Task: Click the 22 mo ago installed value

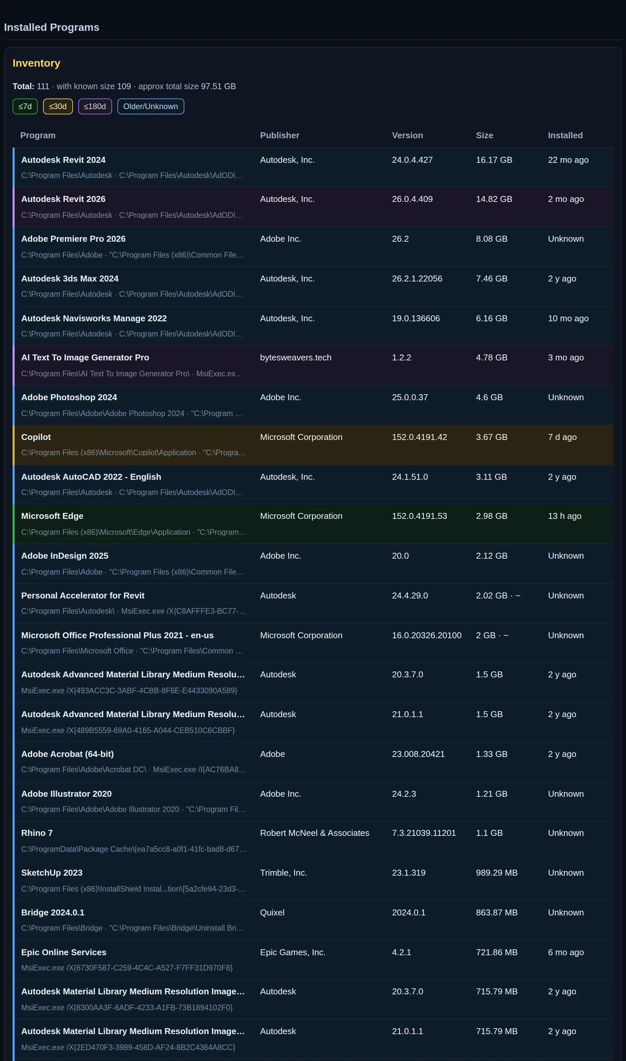Action: coord(568,160)
